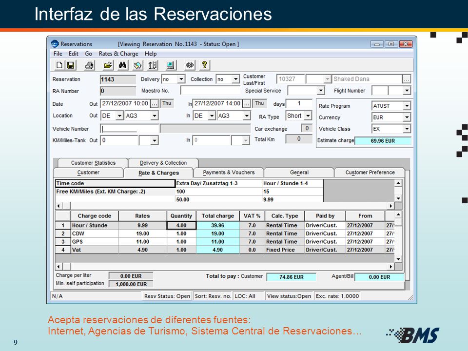Click the Exc. rate: 1.0000 status entry
This screenshot has width=468, height=351.
337,296
